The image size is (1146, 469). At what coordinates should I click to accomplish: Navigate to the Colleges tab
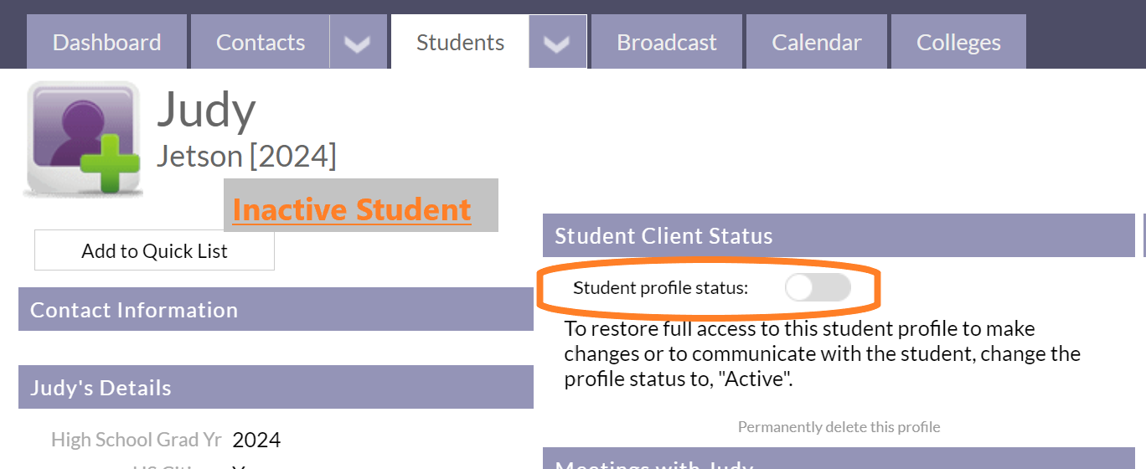coord(958,42)
